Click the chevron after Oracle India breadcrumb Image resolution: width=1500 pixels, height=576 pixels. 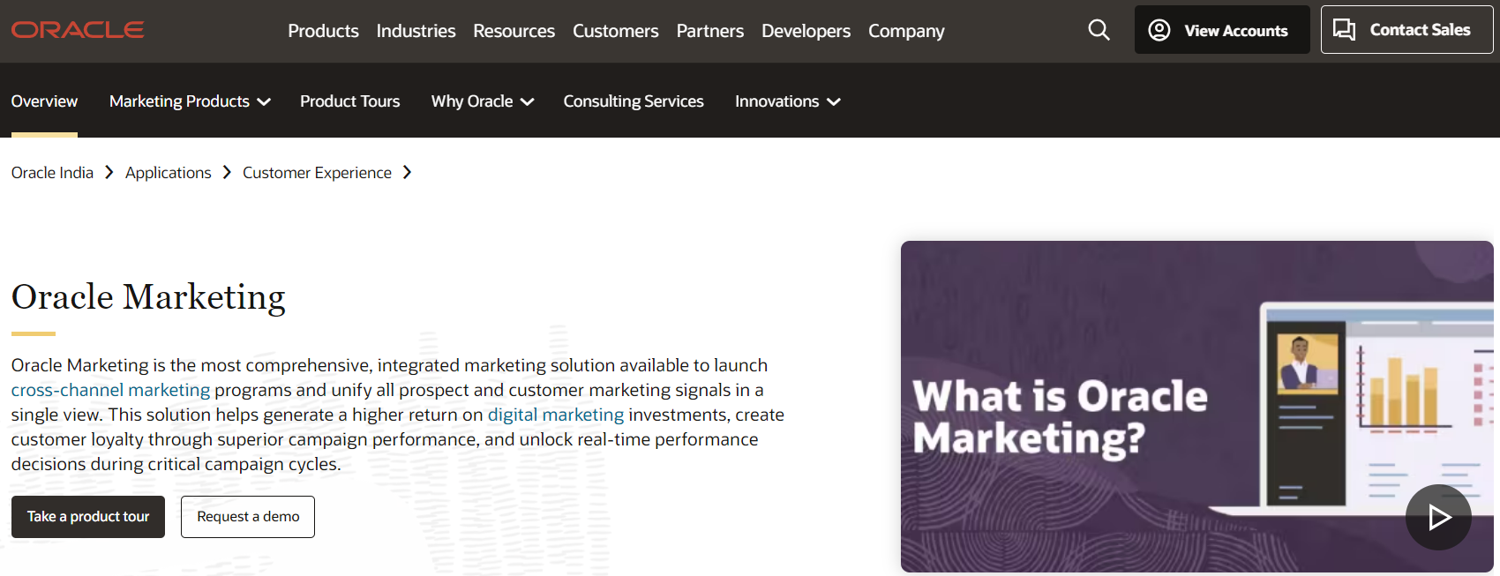[109, 173]
